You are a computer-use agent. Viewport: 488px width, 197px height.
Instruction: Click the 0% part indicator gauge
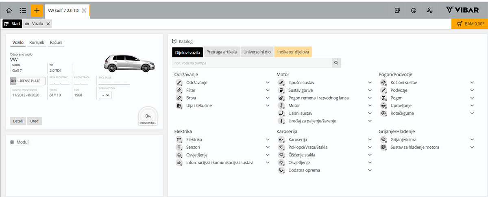click(148, 116)
